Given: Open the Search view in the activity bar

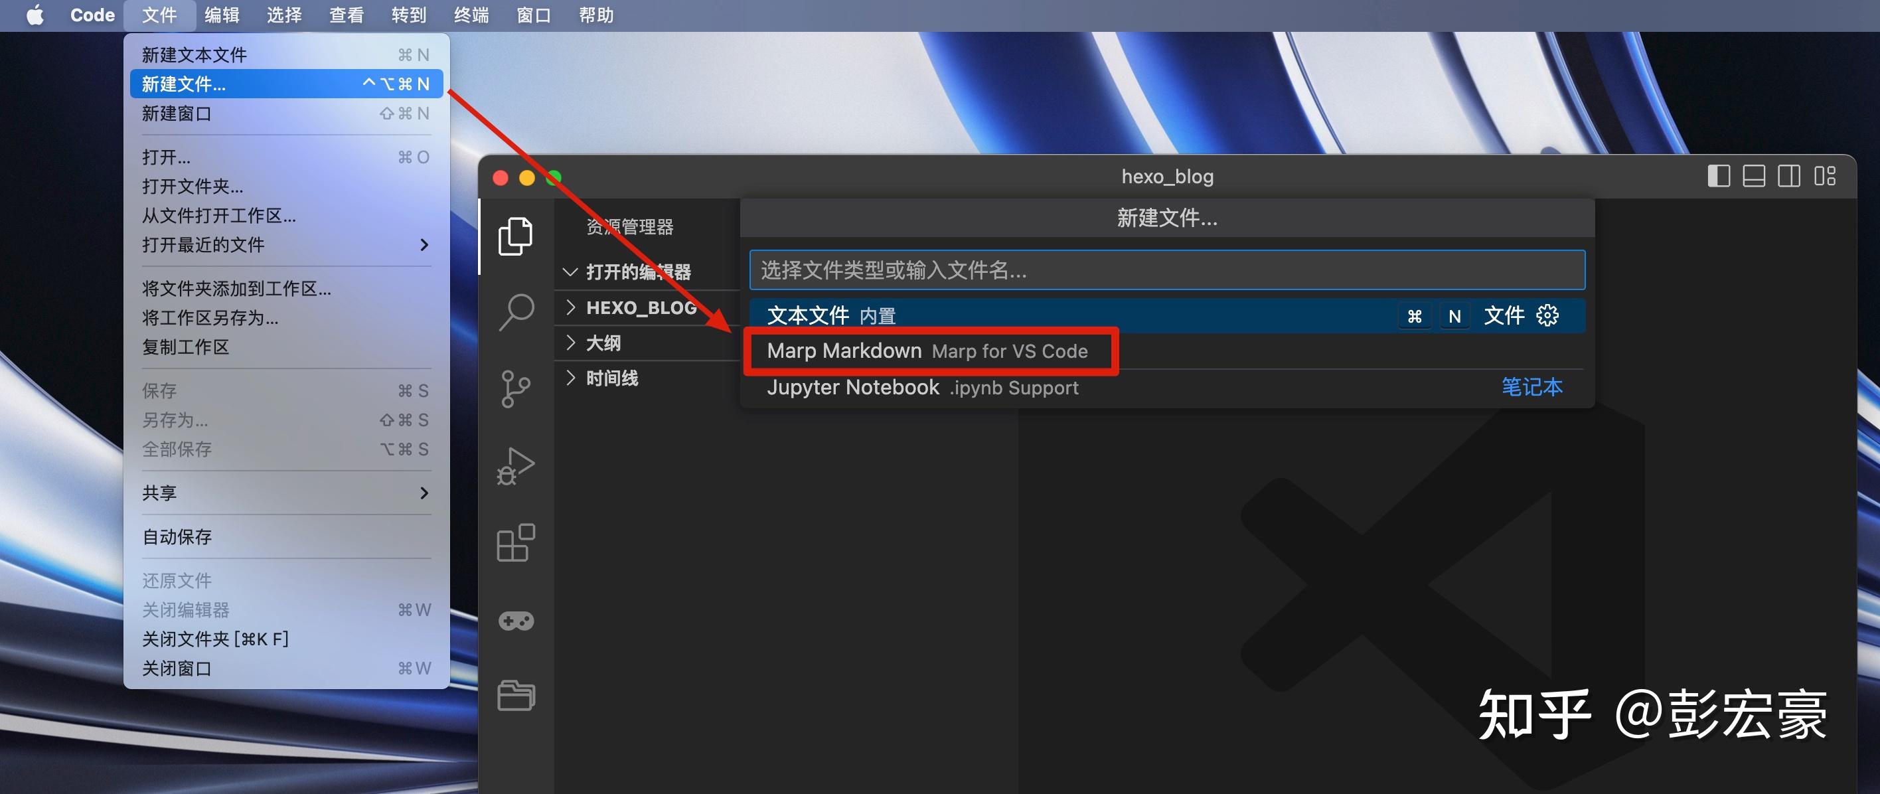Looking at the screenshot, I should [x=516, y=311].
